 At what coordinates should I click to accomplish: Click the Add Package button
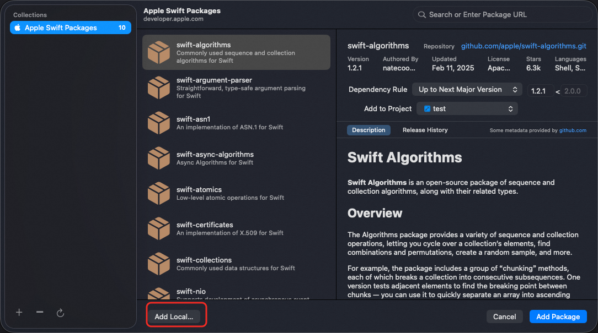[558, 316]
